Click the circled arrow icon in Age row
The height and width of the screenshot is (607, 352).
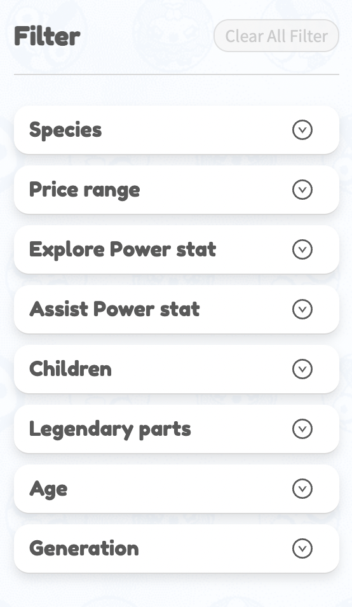click(x=302, y=489)
